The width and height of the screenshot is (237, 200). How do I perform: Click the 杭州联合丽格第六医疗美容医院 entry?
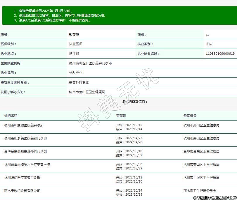tap(27, 164)
